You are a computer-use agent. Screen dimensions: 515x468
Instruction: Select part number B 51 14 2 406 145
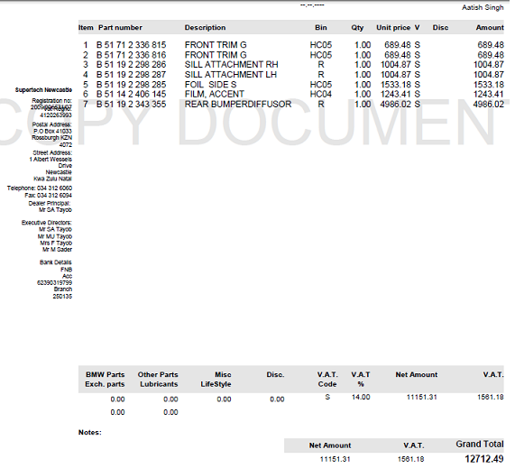(x=131, y=95)
